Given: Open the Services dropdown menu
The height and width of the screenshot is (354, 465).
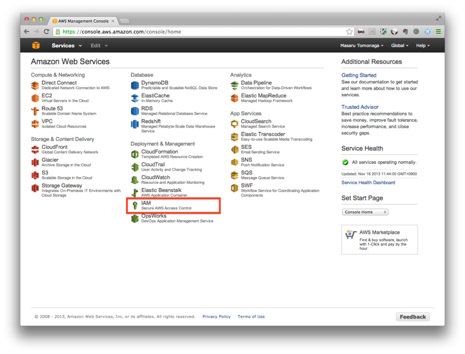Looking at the screenshot, I should click(x=66, y=45).
